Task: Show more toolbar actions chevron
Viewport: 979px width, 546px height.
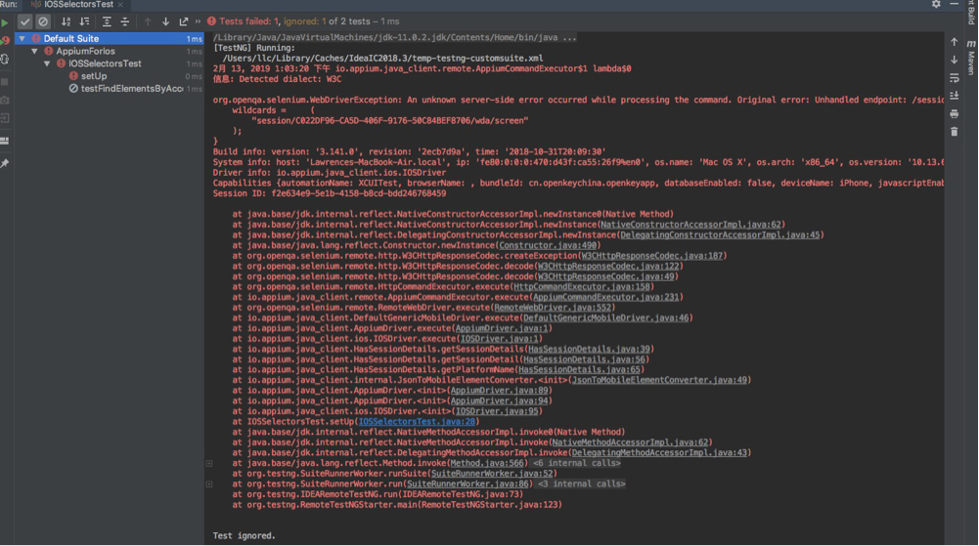Action: (198, 21)
